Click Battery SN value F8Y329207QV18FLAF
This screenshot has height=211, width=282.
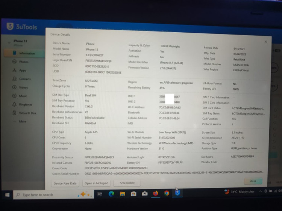tap(170, 162)
